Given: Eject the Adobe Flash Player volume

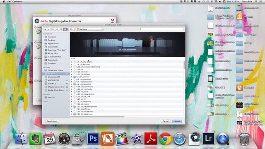Looking at the screenshot, I should [x=67, y=90].
